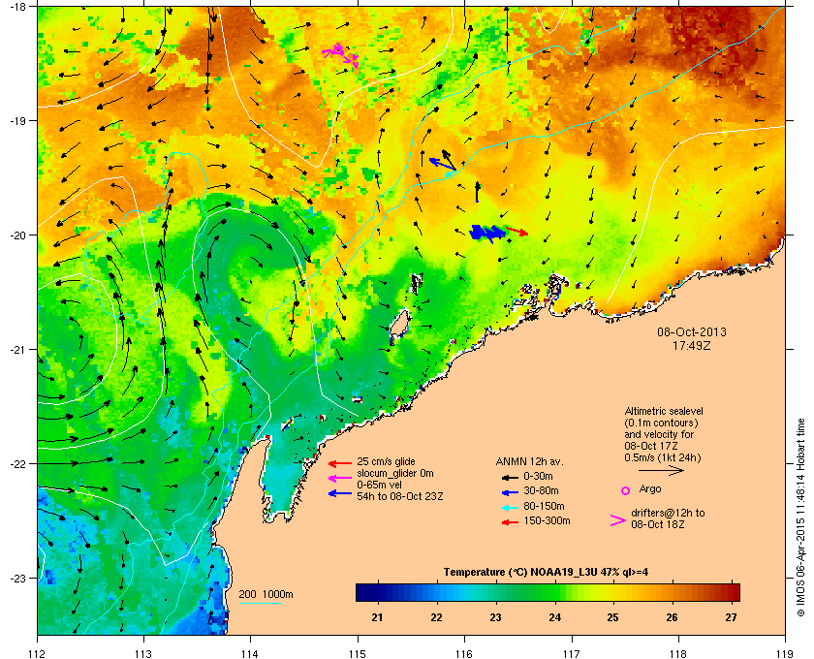This screenshot has width=814, height=659.
Task: Click the Argo legend label
Action: [x=650, y=488]
